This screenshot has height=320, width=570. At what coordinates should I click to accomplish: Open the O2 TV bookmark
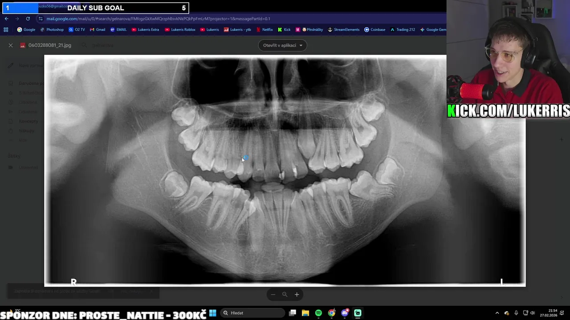coord(77,30)
